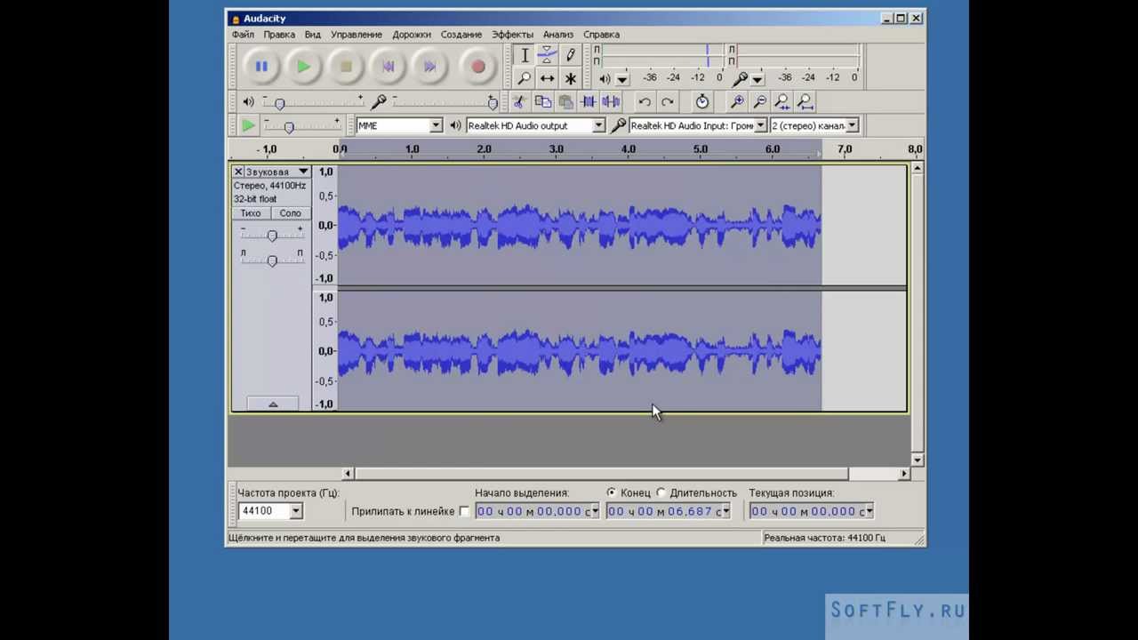Select the Selection (I-beam) tool
This screenshot has width=1138, height=640.
(x=525, y=55)
